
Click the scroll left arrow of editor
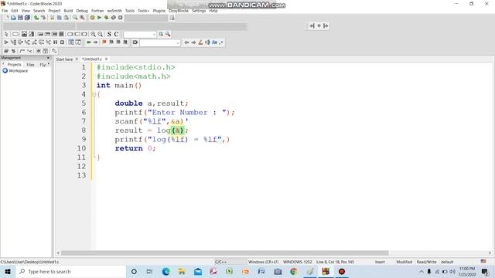pyautogui.click(x=58, y=253)
